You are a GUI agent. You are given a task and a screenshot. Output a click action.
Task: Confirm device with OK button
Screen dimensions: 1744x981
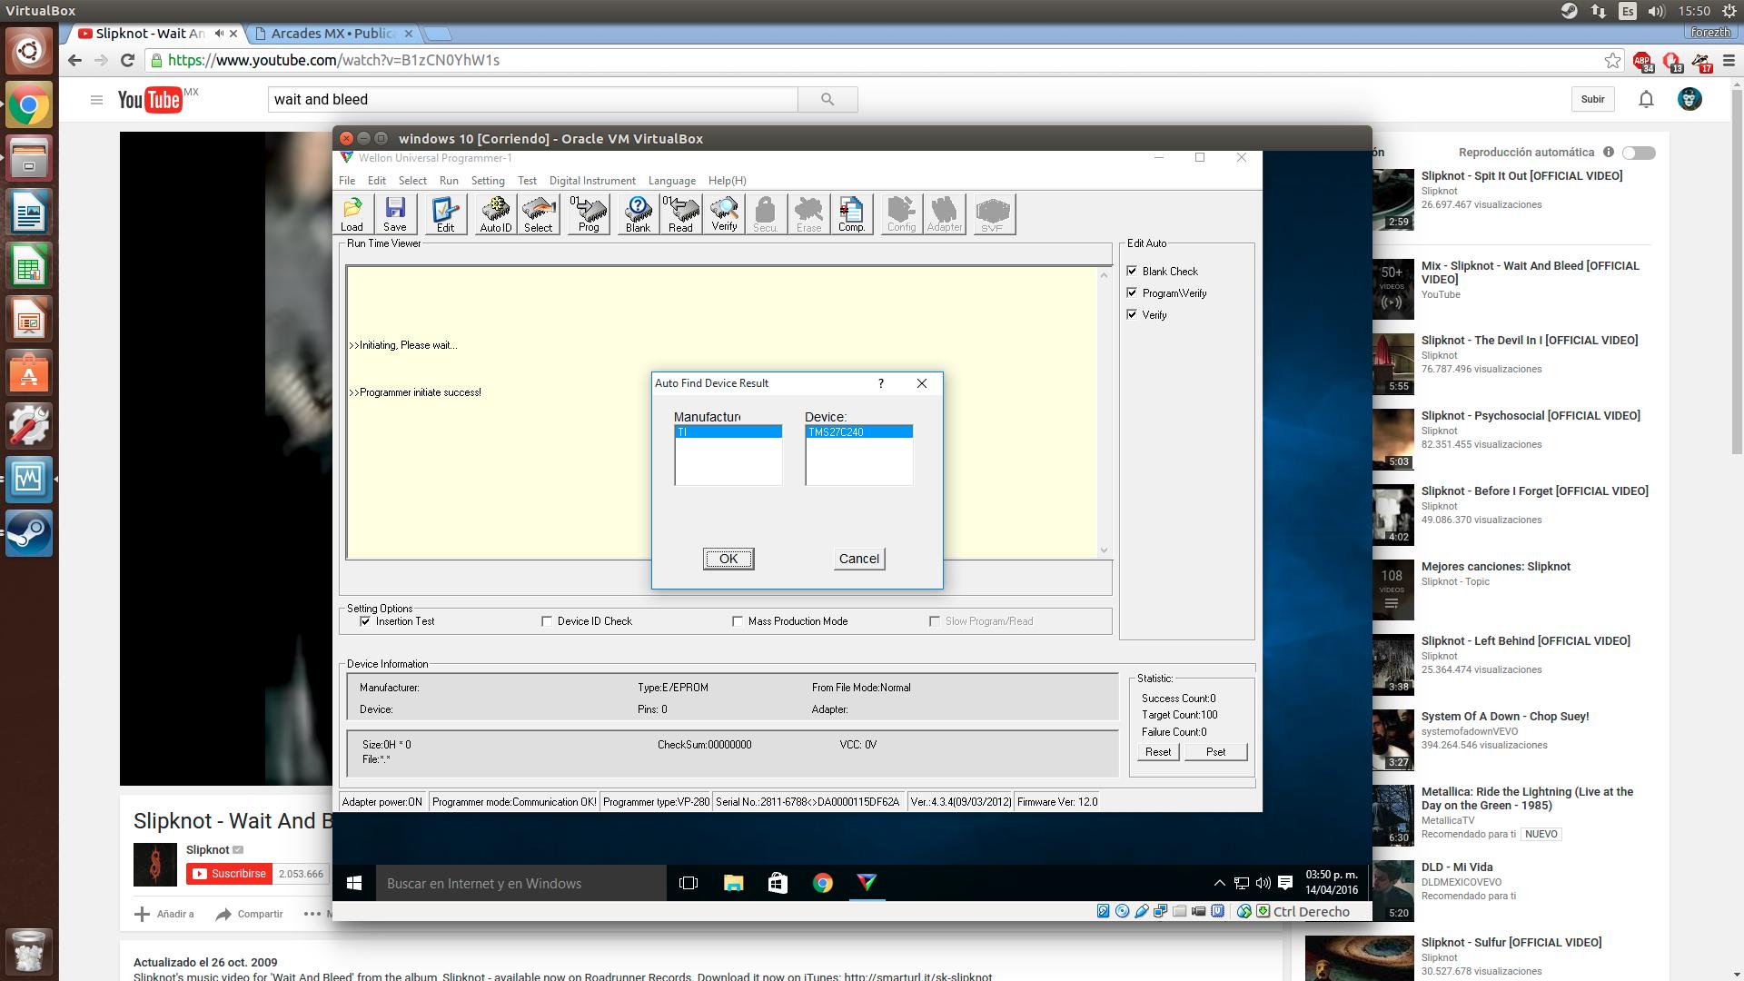[728, 559]
